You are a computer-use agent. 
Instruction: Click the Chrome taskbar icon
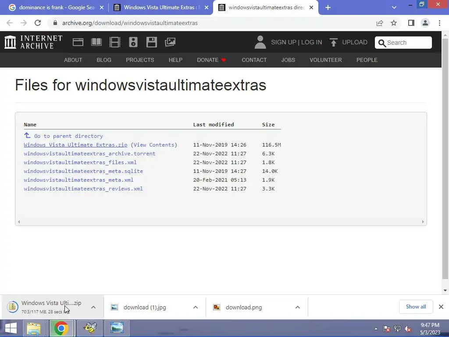tap(61, 328)
